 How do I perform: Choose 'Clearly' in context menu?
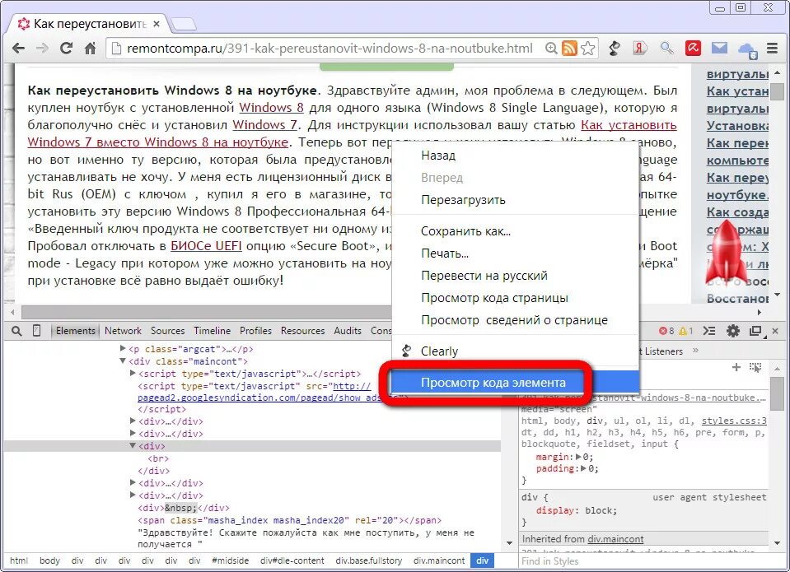pyautogui.click(x=515, y=351)
